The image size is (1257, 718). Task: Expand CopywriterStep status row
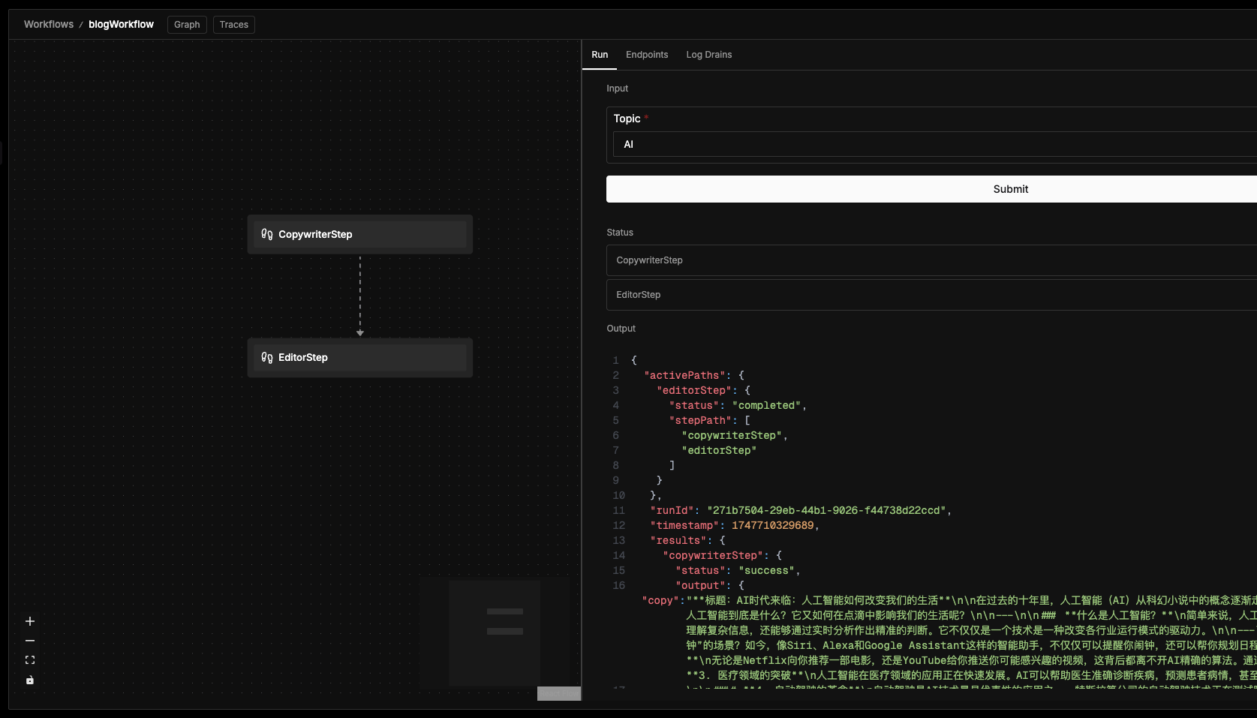tap(932, 260)
